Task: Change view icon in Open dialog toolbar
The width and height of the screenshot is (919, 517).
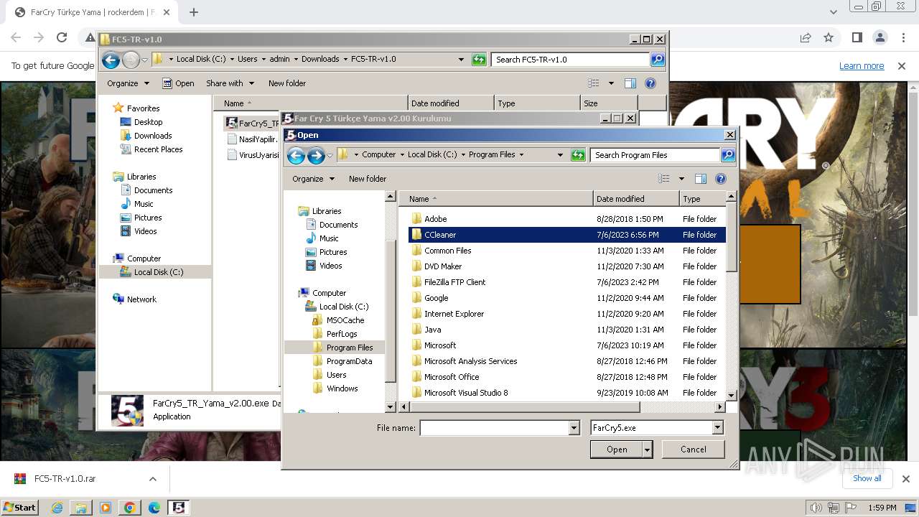Action: click(664, 179)
